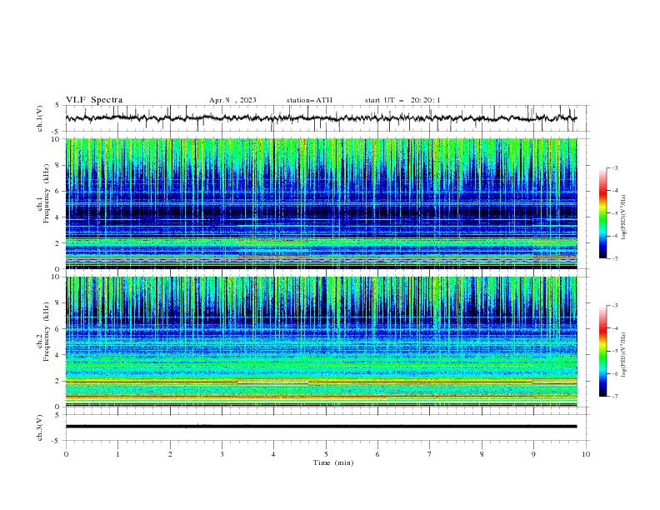Select the ch.2 "Frequency (kHz)" axis label

pyautogui.click(x=47, y=331)
